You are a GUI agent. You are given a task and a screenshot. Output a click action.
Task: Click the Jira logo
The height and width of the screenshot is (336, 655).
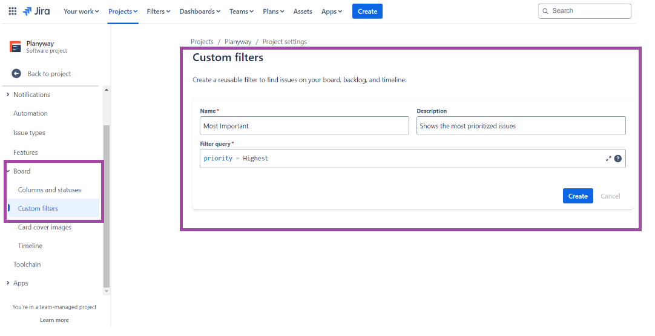coord(36,12)
